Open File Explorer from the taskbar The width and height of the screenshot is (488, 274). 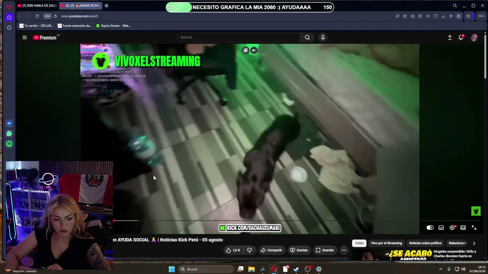point(252,269)
